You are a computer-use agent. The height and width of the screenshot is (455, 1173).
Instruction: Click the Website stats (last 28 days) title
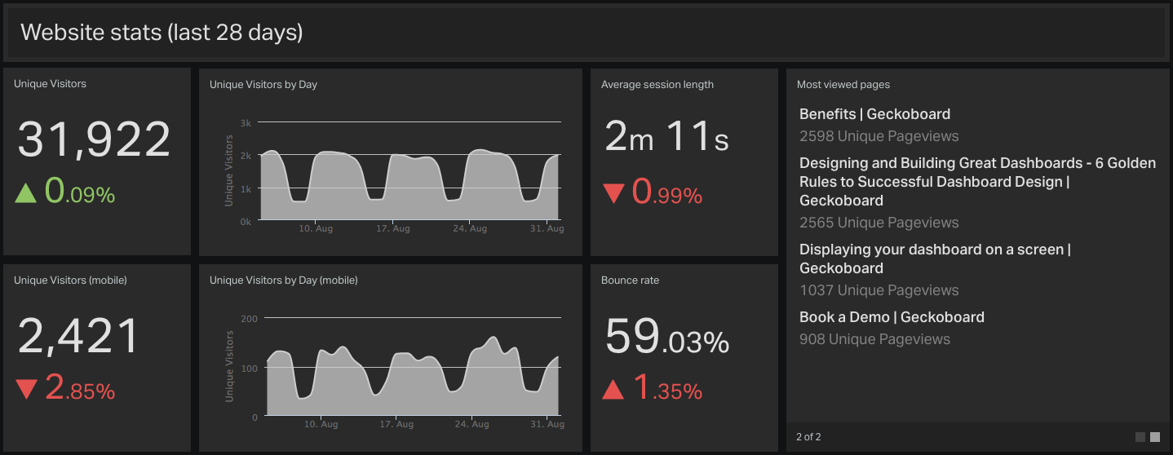[162, 33]
